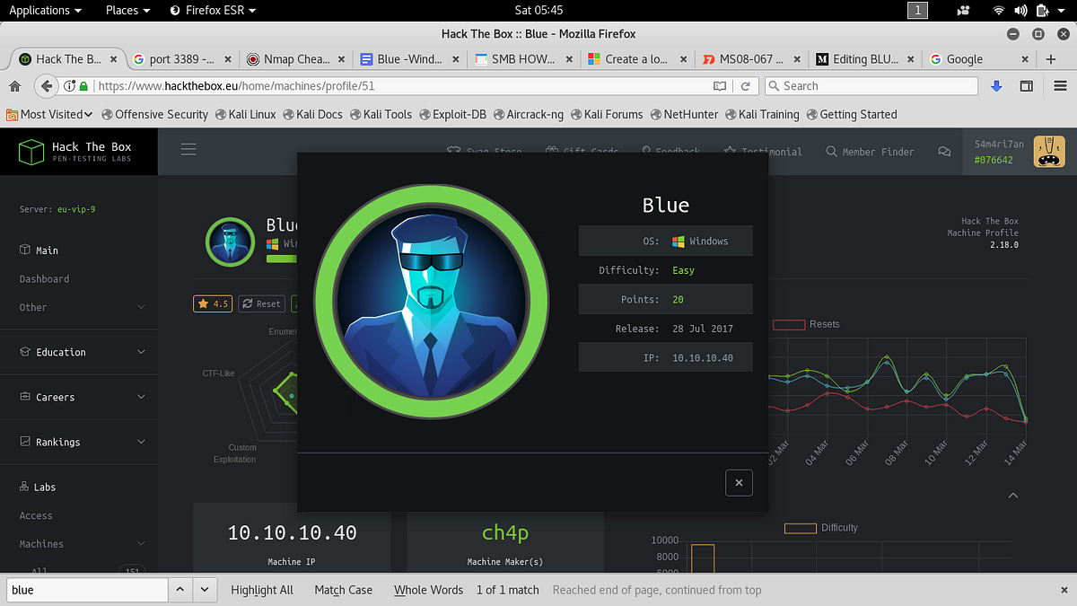1077x606 pixels.
Task: Reload the current page
Action: [745, 86]
